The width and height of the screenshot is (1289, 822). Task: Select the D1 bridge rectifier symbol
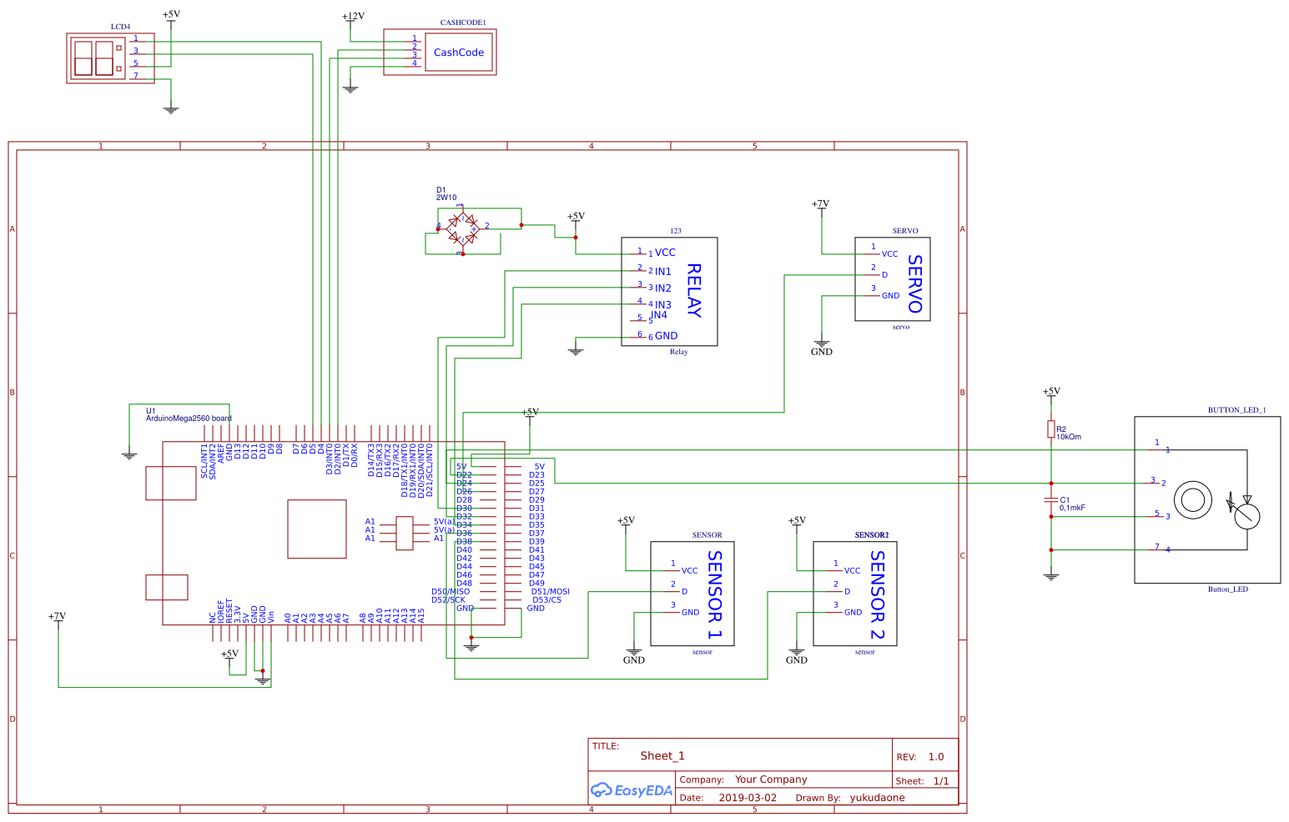coord(461,228)
